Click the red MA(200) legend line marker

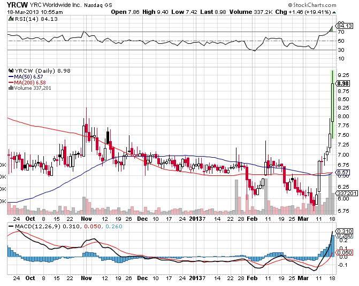pyautogui.click(x=10, y=83)
